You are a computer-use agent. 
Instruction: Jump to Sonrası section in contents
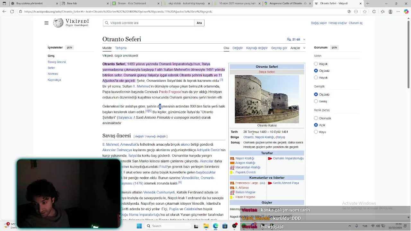pyautogui.click(x=53, y=74)
